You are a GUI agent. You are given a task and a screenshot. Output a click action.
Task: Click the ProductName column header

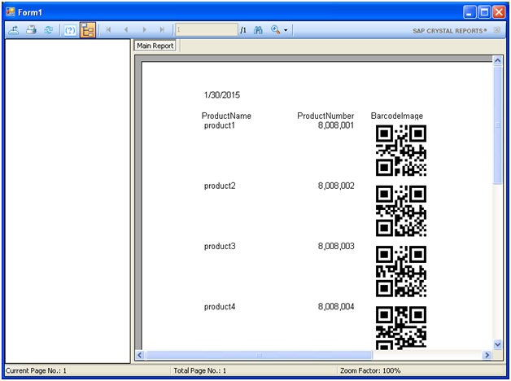(226, 116)
